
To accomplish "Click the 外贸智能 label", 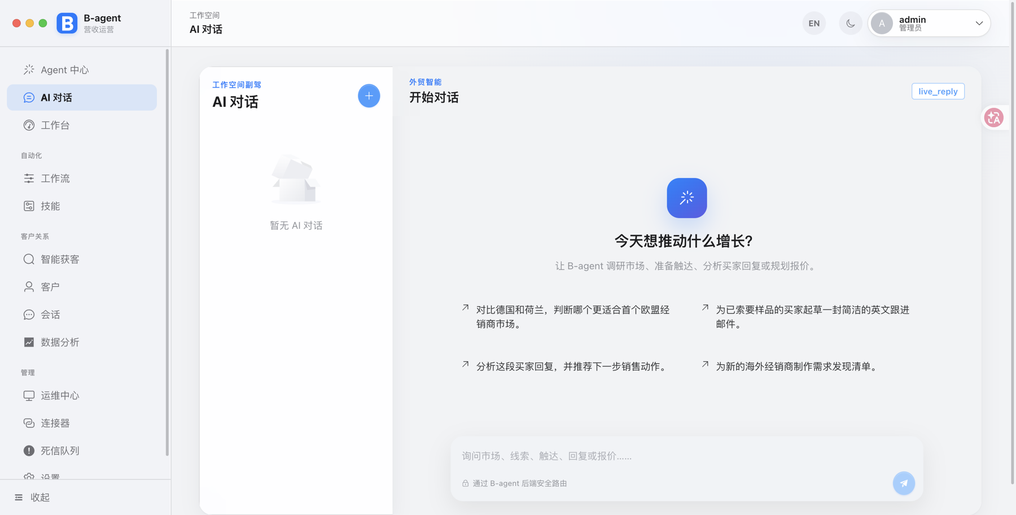I will tap(426, 82).
